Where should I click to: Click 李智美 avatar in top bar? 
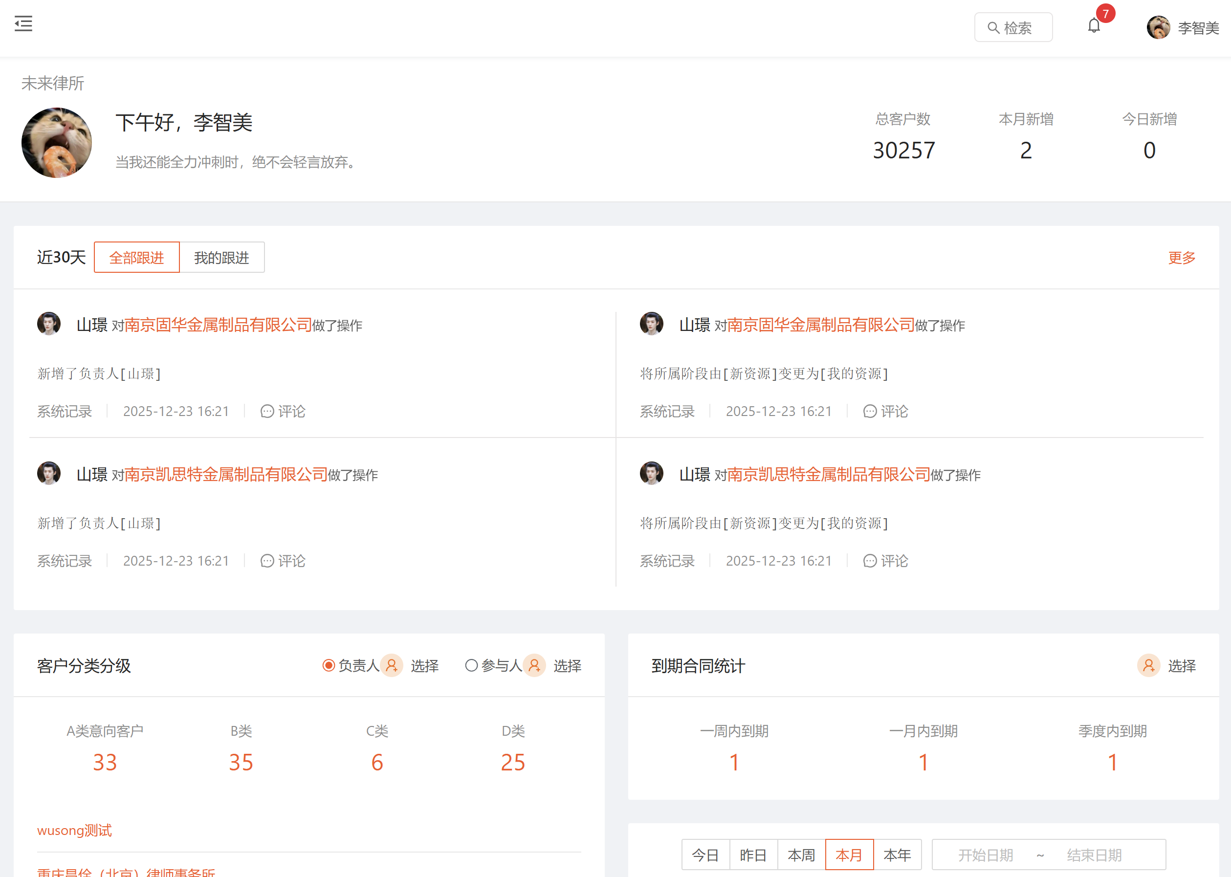1158,27
